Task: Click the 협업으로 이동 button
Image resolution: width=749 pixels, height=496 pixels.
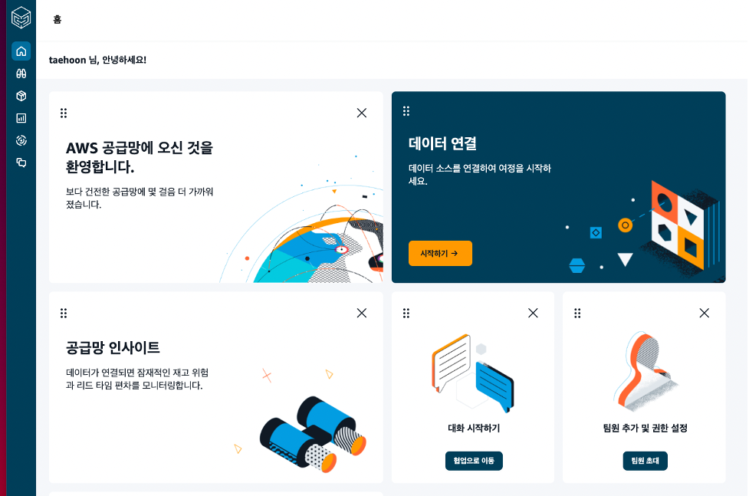Action: point(474,461)
